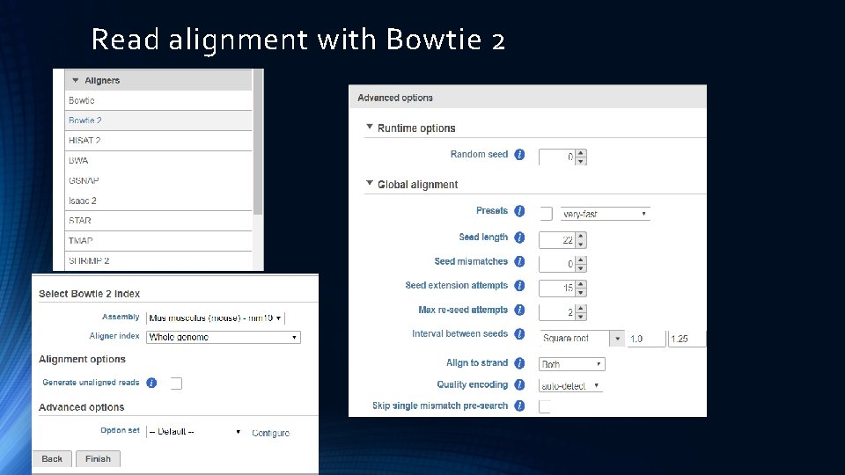Increase Random seed with up arrow
Screen dimensions: 845x475
[580, 153]
